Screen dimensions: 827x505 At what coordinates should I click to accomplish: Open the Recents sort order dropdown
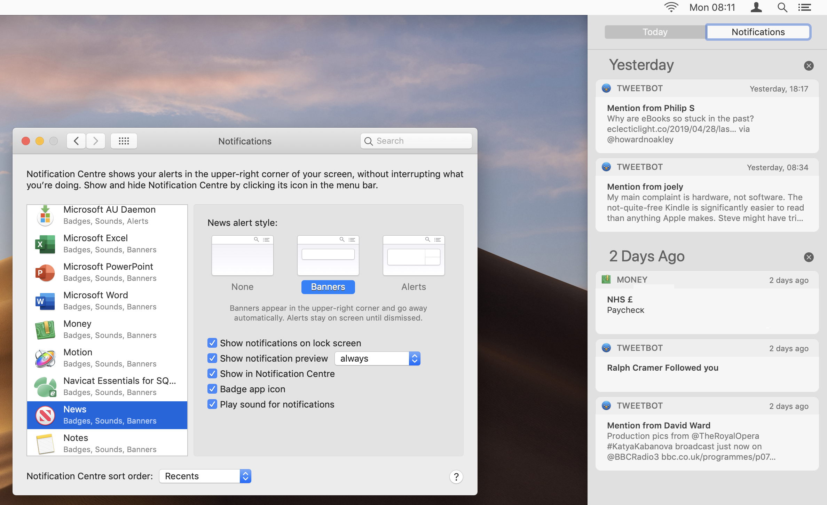pos(205,476)
